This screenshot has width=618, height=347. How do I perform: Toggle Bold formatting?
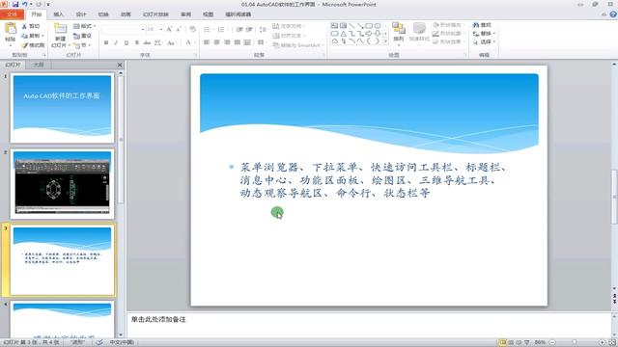[x=106, y=42]
